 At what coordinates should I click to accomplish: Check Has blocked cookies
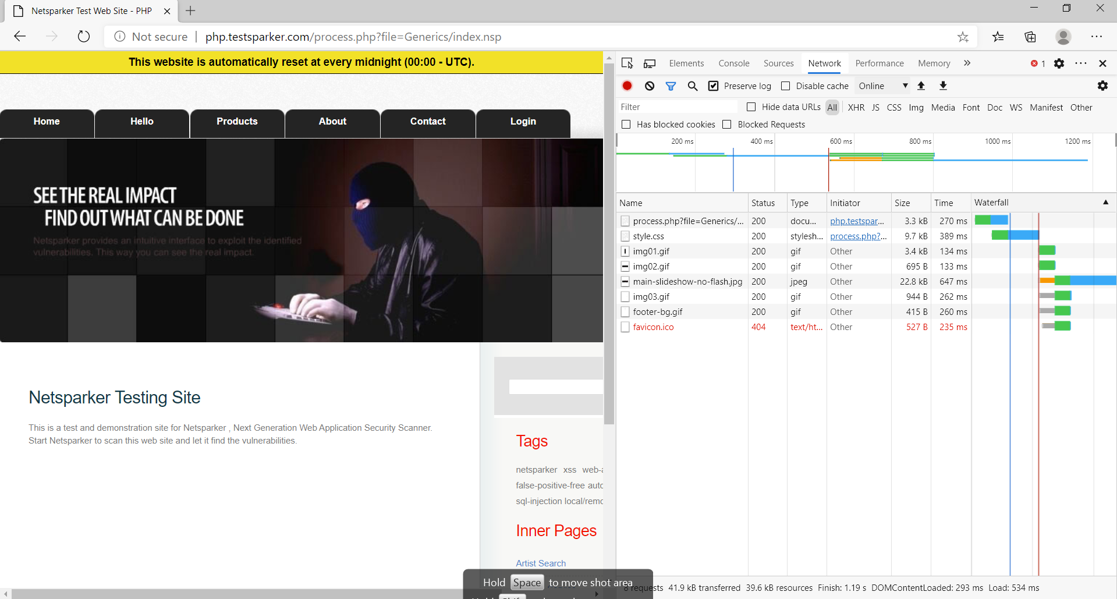[626, 125]
